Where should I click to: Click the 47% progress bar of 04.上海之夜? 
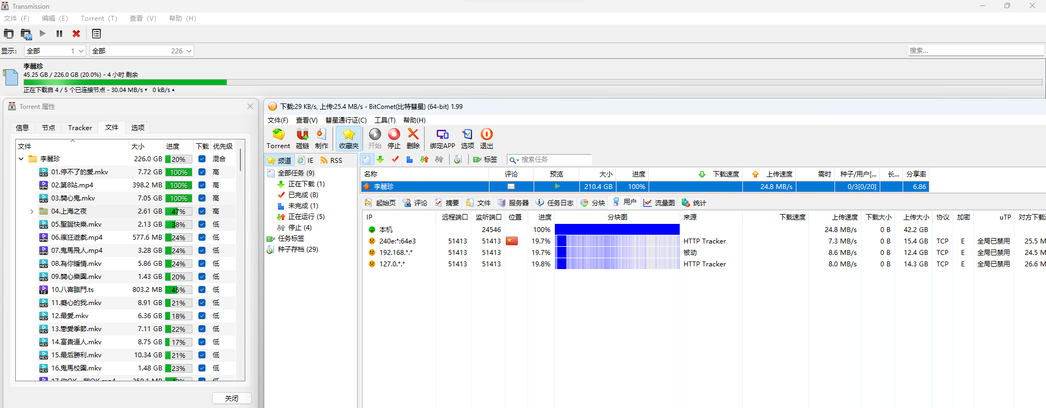[178, 211]
